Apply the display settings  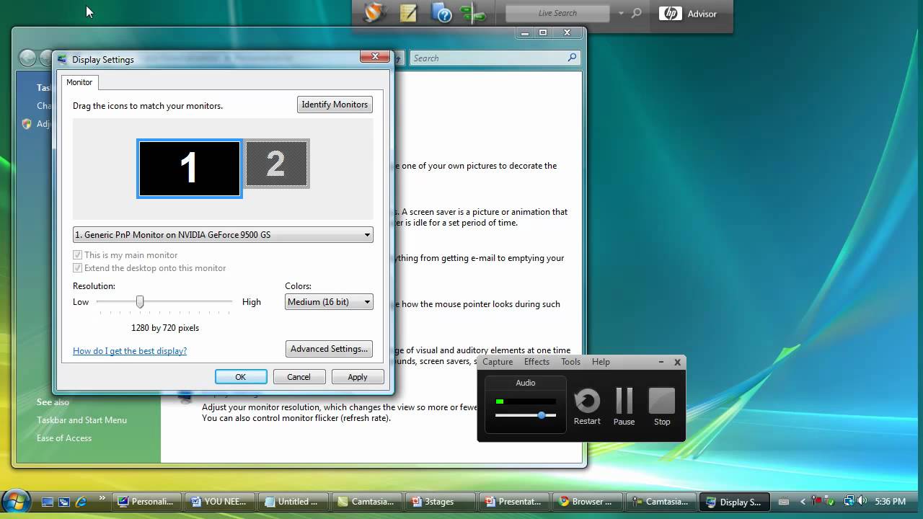pyautogui.click(x=358, y=377)
